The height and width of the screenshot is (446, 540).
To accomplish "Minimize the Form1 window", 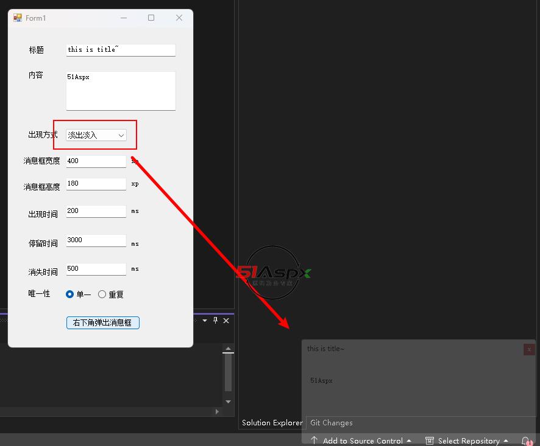I will click(124, 18).
